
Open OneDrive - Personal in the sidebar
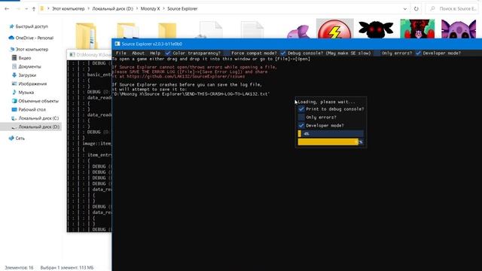(x=34, y=38)
